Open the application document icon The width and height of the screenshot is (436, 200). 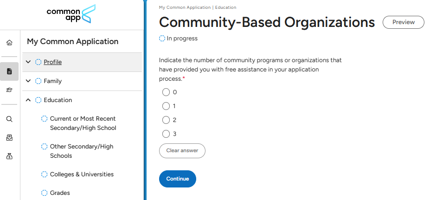[x=9, y=71]
